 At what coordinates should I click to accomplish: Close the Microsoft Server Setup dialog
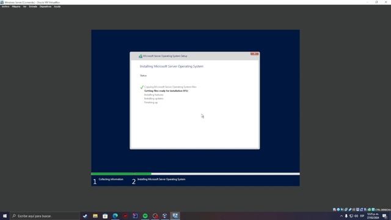[254, 54]
